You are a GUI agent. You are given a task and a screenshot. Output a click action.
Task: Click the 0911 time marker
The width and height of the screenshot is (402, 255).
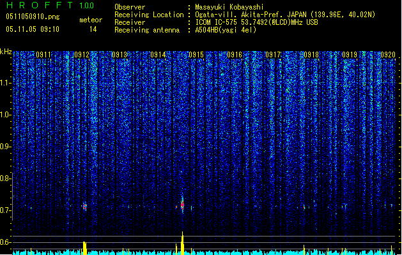point(43,55)
